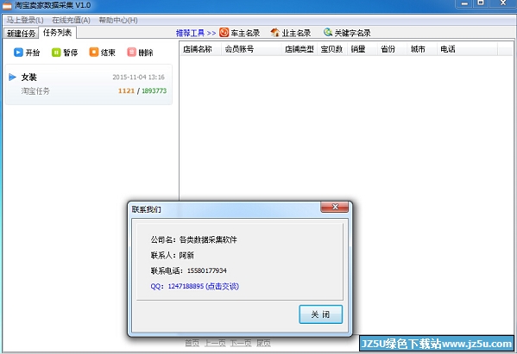Go to 上一页 previous page
The image size is (517, 354).
coord(215,344)
